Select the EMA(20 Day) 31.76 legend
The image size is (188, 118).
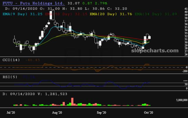pos(111,14)
